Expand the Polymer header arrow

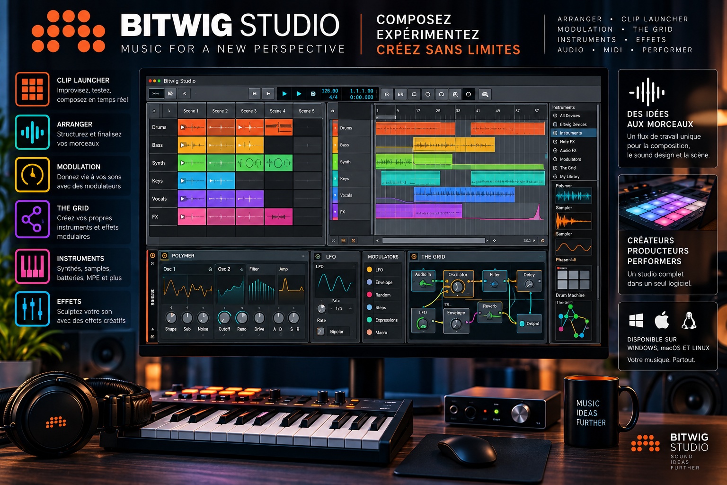(303, 256)
